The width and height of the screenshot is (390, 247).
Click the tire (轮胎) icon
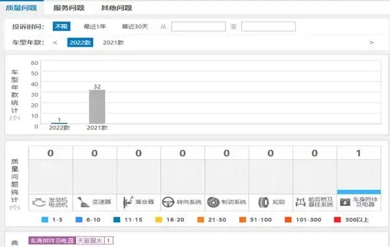[x=263, y=202]
